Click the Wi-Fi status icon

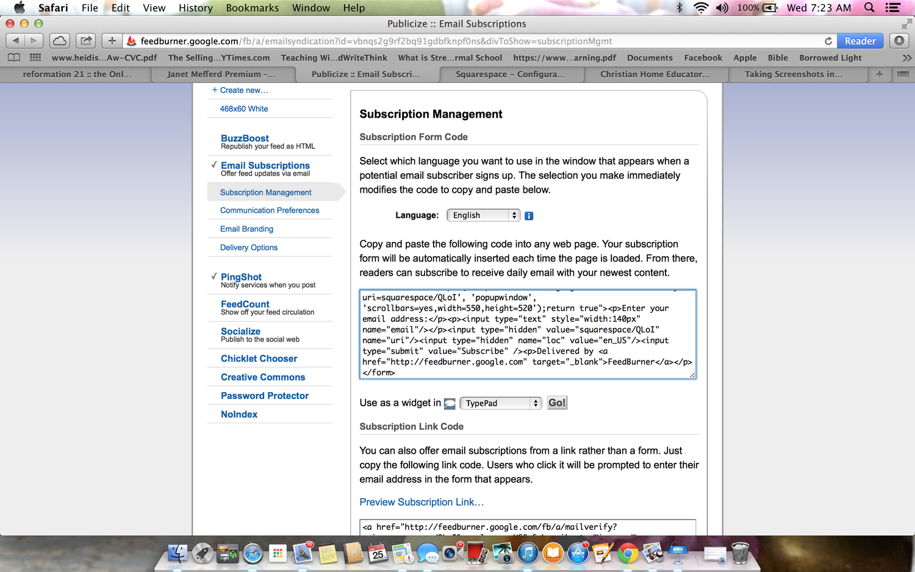point(701,7)
